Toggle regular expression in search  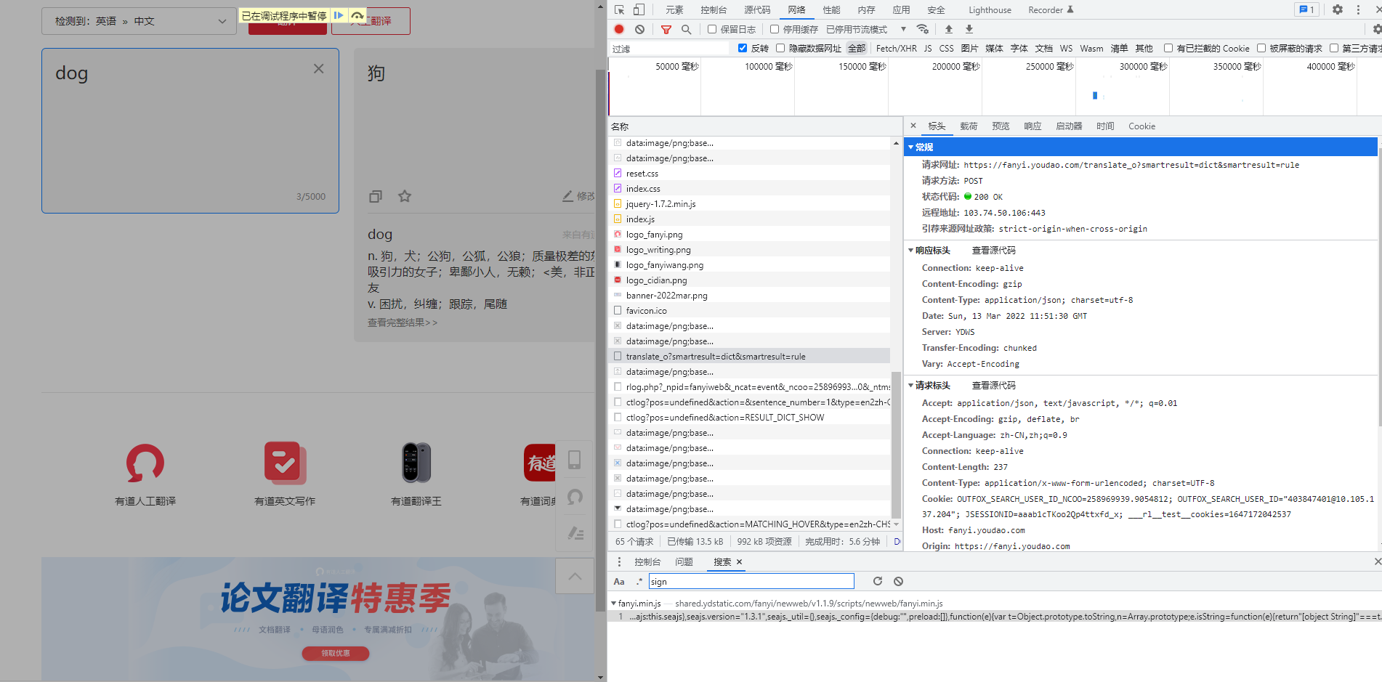[639, 582]
